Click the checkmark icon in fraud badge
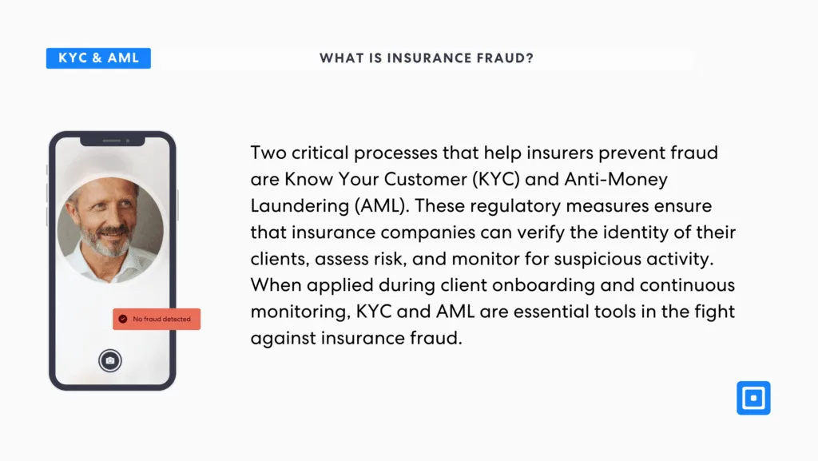 pos(123,319)
